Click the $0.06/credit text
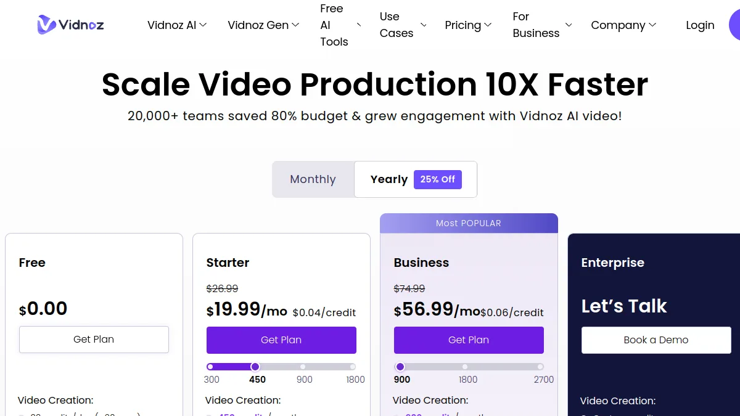This screenshot has width=740, height=416. click(512, 312)
